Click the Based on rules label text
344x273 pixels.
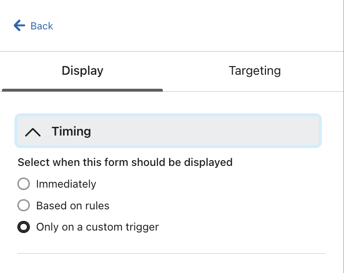[x=73, y=205]
